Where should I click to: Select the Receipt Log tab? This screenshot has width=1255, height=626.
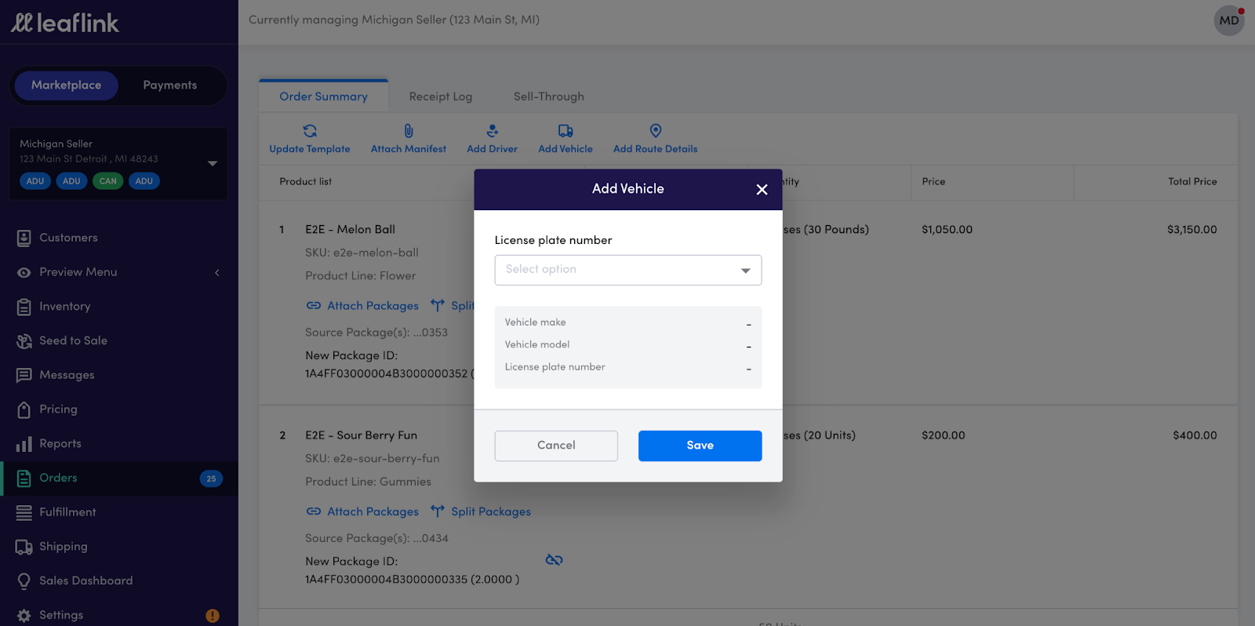coord(441,96)
